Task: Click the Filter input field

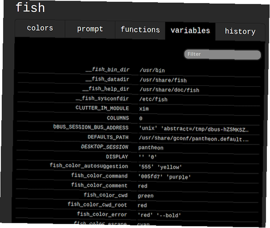Action: [x=222, y=54]
